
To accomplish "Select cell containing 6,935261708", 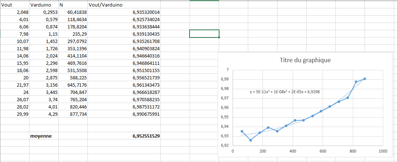I will (124, 41).
